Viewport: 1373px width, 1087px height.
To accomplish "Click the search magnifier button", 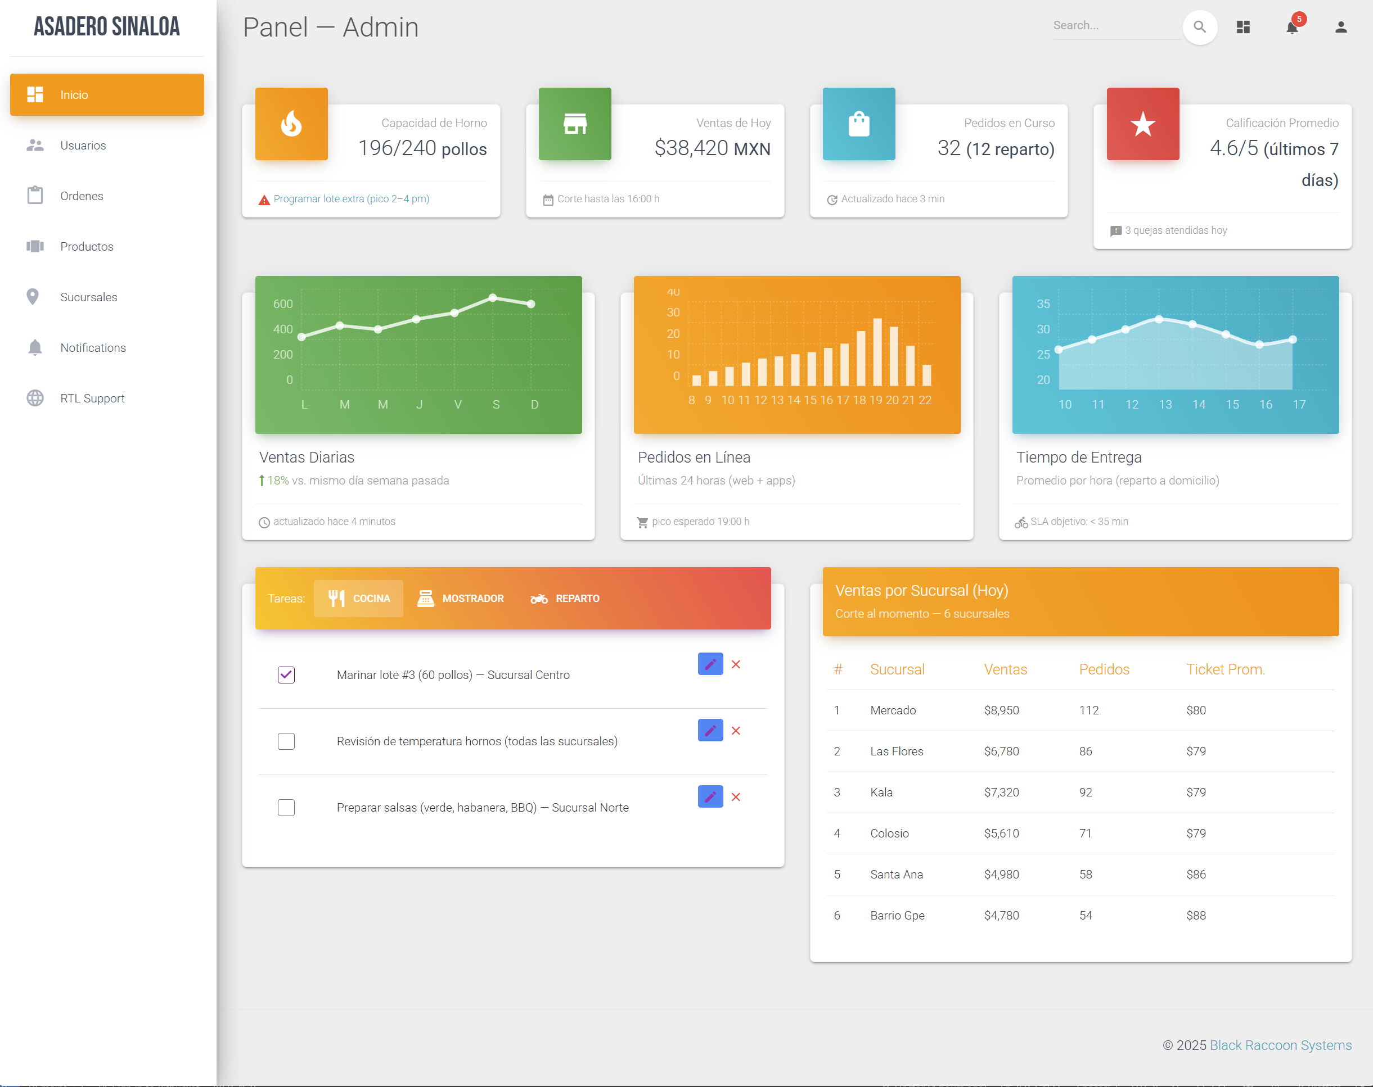I will point(1199,27).
